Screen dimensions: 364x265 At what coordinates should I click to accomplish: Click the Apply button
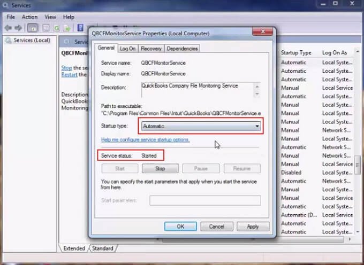253,227
